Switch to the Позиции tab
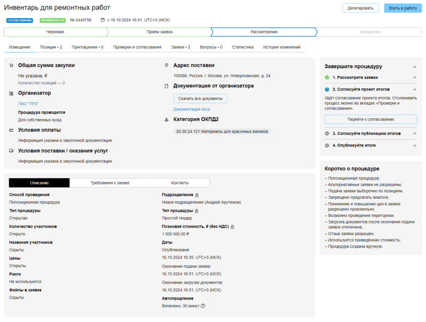 click(51, 47)
